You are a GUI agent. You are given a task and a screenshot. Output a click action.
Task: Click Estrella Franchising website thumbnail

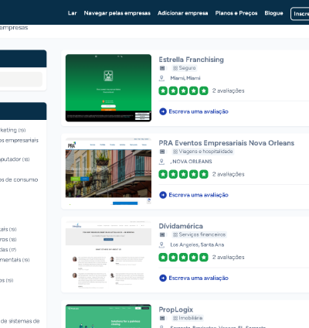tap(108, 88)
